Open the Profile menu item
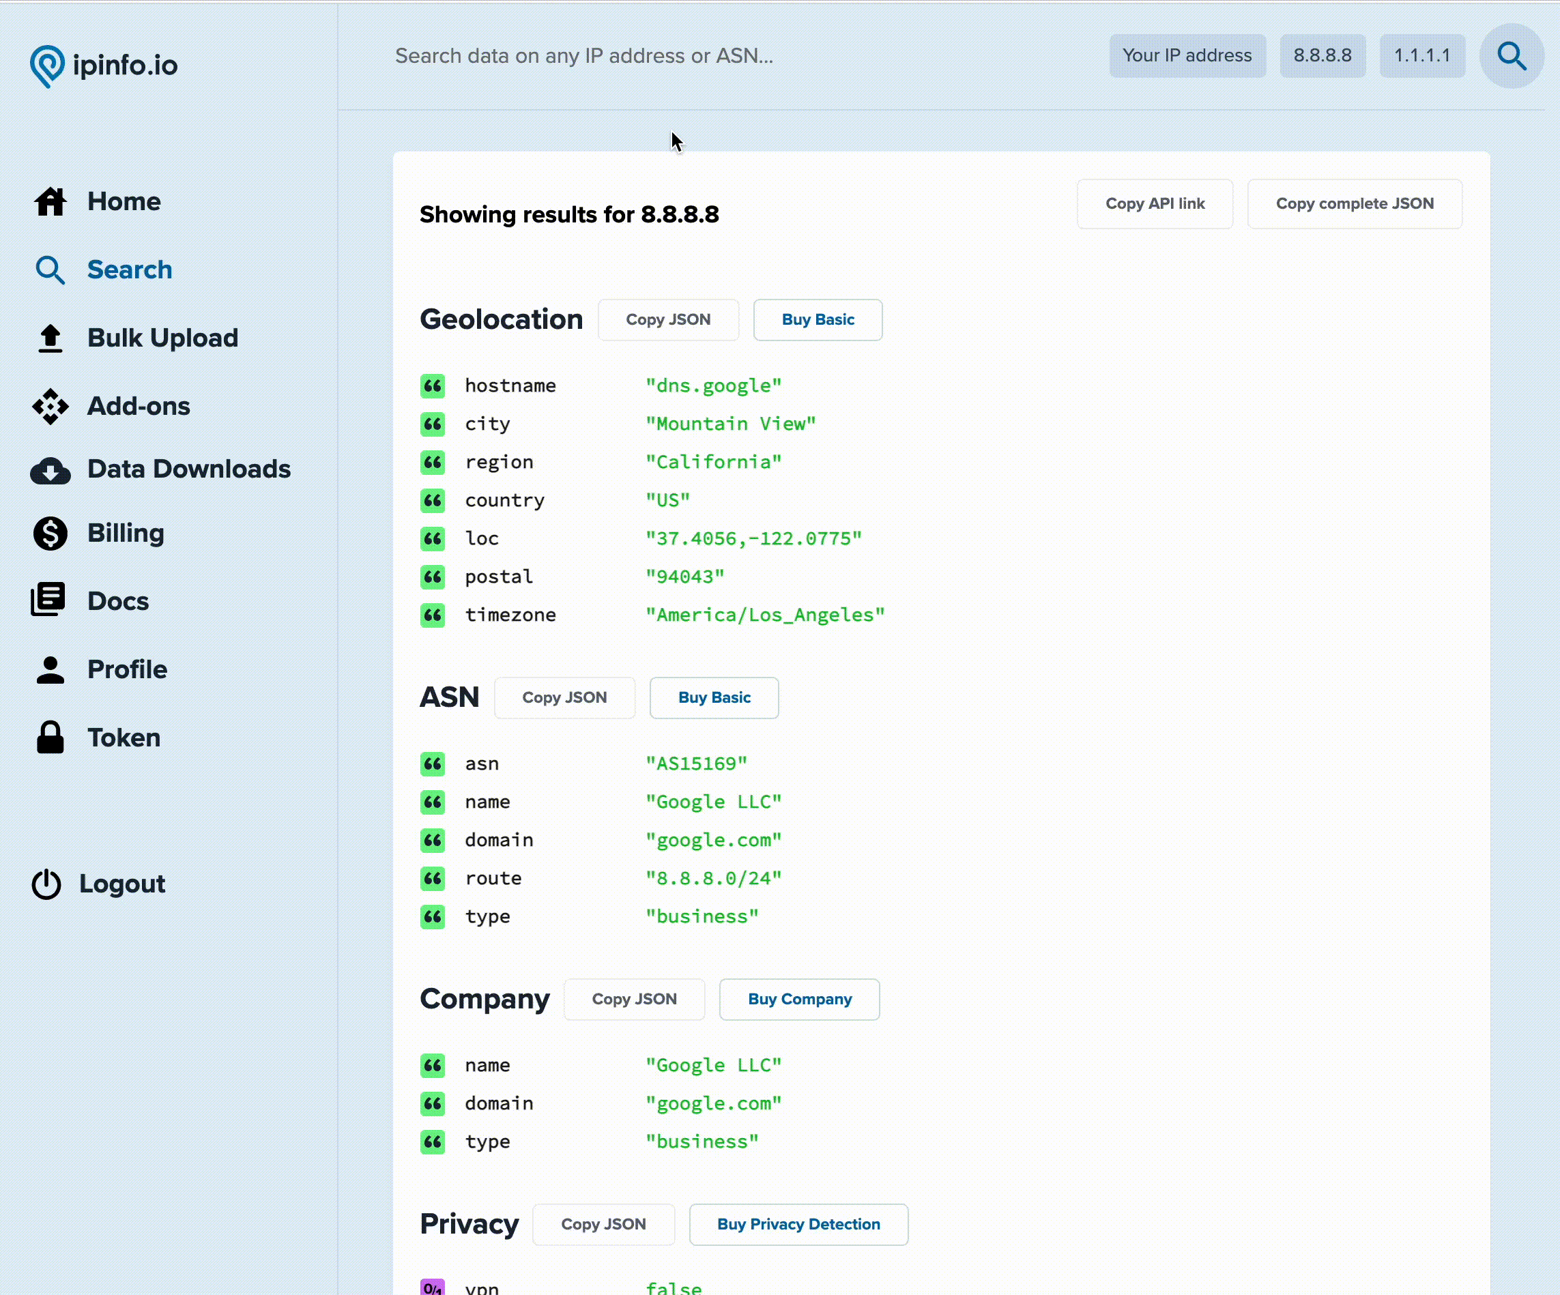Screen dimensions: 1560x1295 pyautogui.click(x=127, y=669)
